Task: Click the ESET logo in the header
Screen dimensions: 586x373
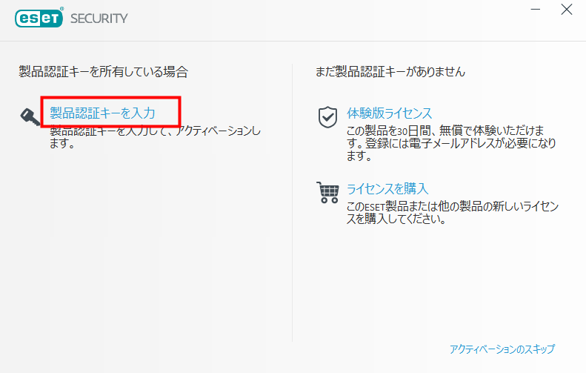Action: [39, 18]
